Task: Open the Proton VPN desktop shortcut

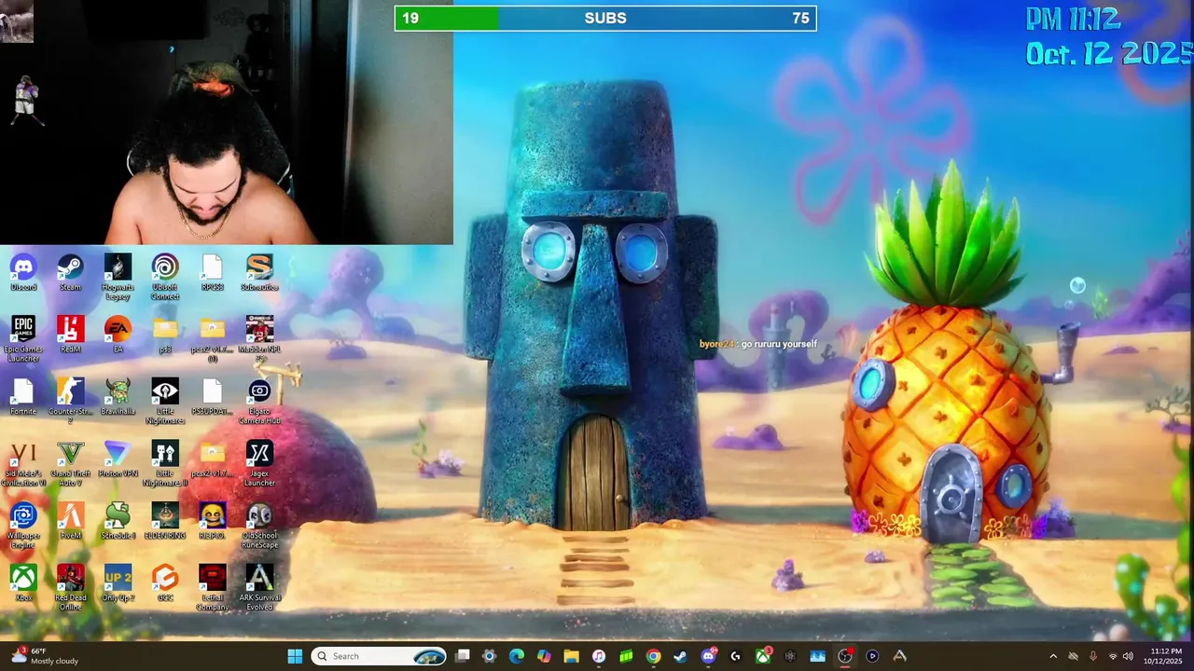Action: (118, 459)
